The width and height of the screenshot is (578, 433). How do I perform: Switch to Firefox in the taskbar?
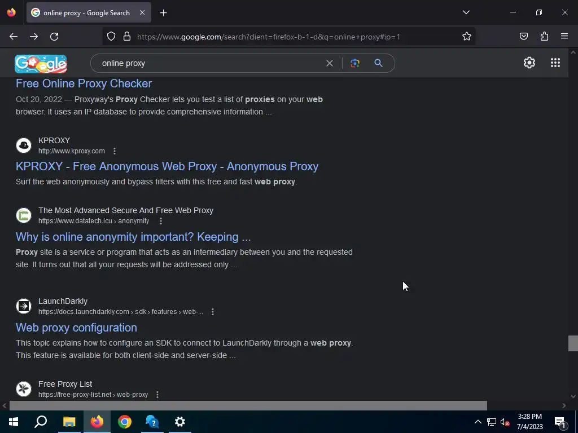tap(97, 422)
